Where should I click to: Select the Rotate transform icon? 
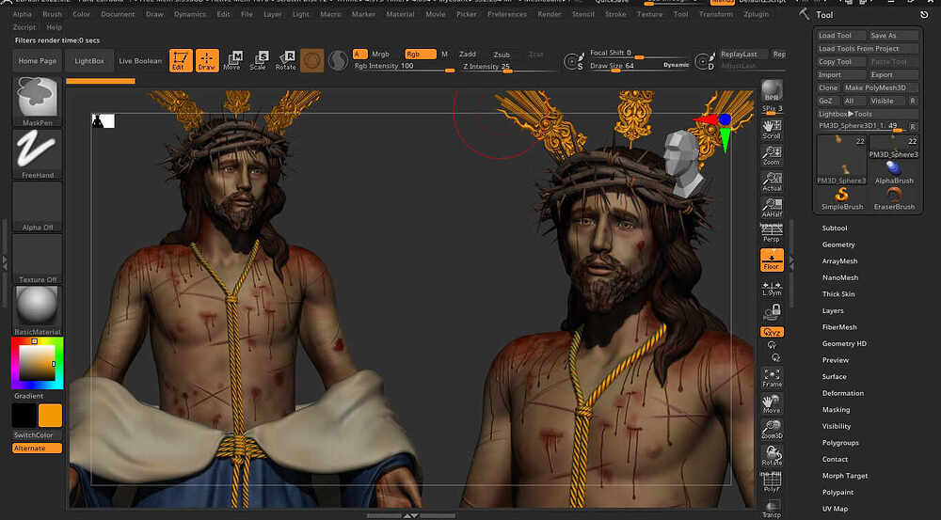(286, 60)
